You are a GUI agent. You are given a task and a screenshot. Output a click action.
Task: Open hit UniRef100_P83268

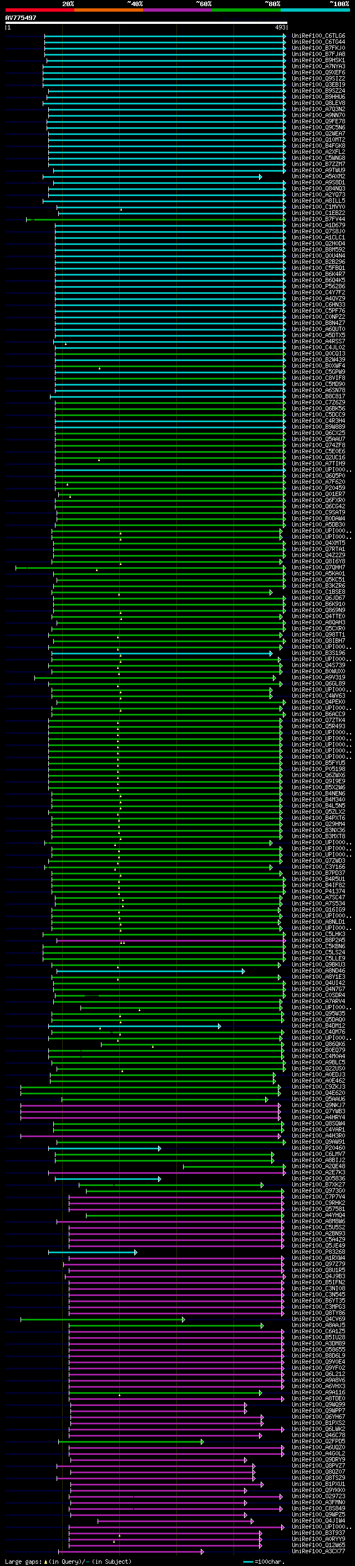(318, 1252)
